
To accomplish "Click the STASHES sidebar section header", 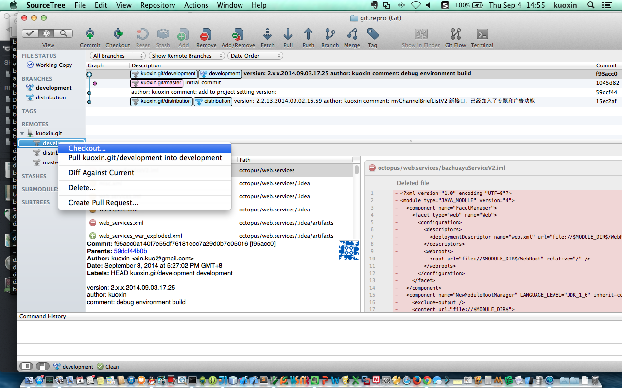I will [x=34, y=176].
